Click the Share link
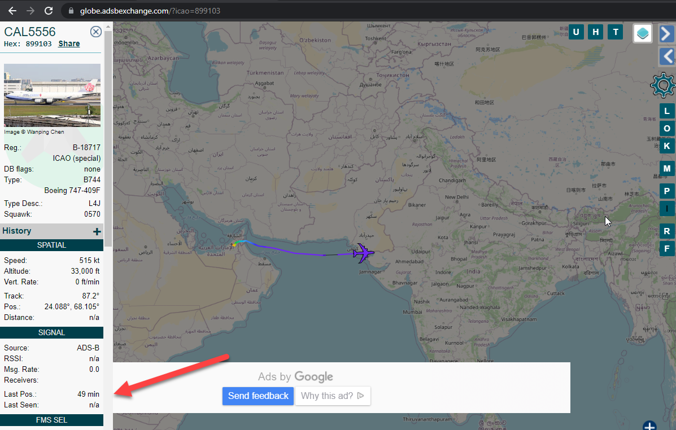Viewport: 676px width, 430px height. click(x=69, y=43)
